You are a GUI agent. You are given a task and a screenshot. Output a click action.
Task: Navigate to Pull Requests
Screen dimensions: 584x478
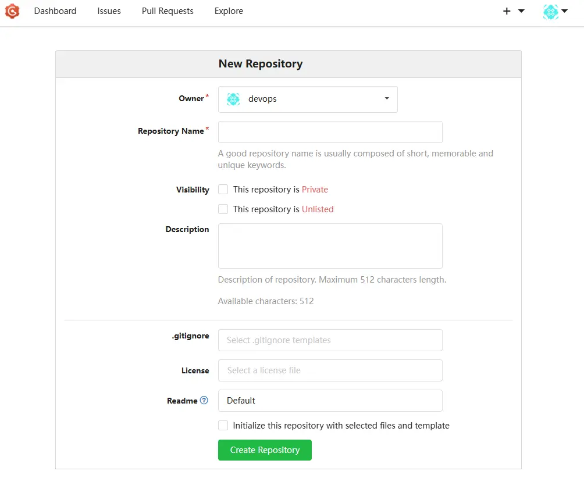click(x=168, y=11)
